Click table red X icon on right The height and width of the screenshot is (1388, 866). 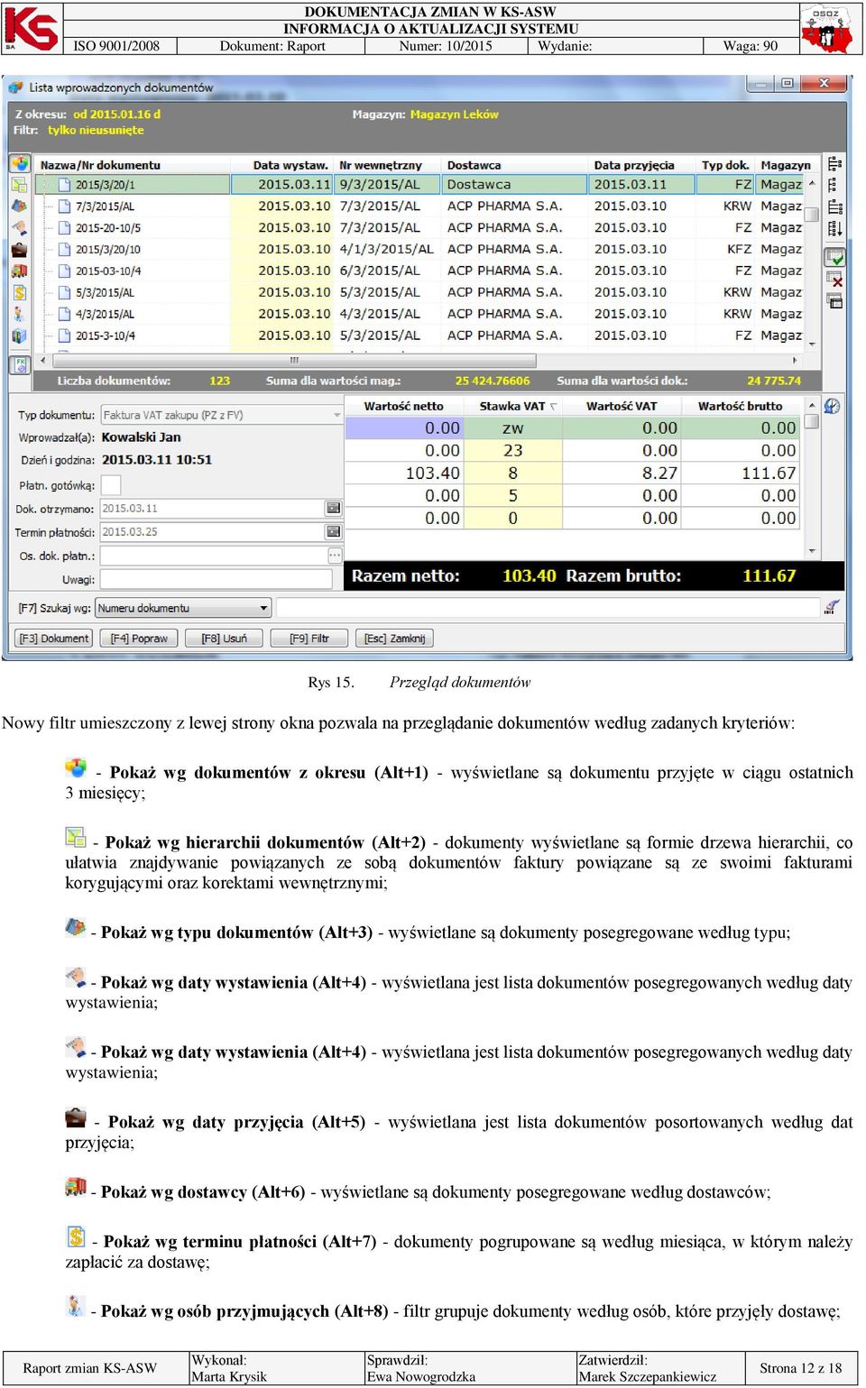pyautogui.click(x=834, y=280)
